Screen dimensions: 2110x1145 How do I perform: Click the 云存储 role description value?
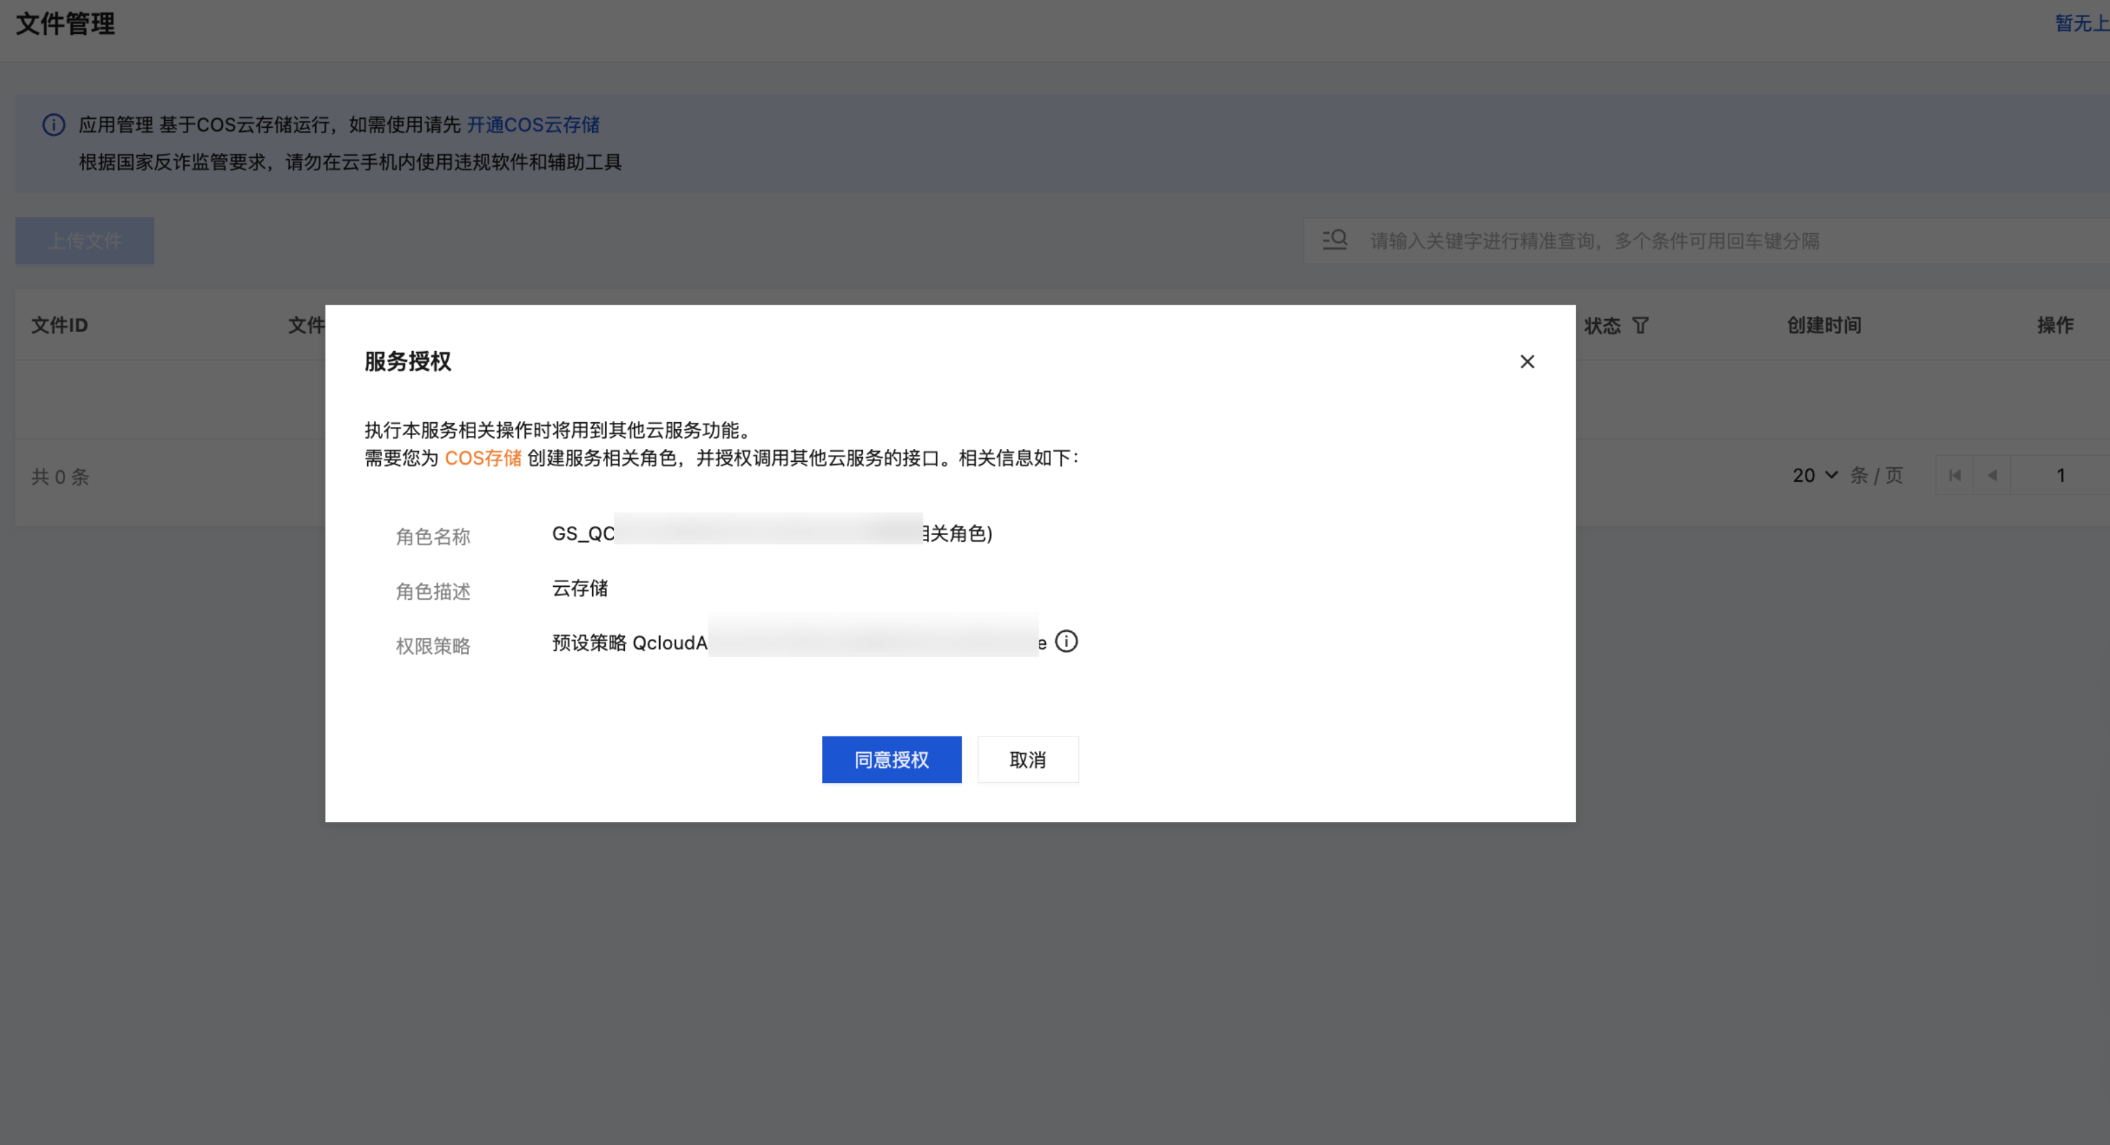tap(580, 588)
